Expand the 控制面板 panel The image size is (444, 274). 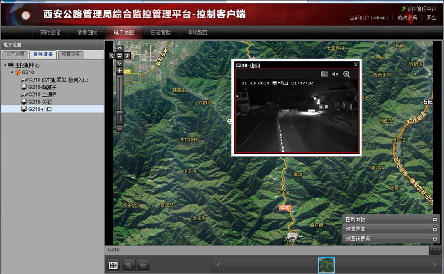[435, 219]
